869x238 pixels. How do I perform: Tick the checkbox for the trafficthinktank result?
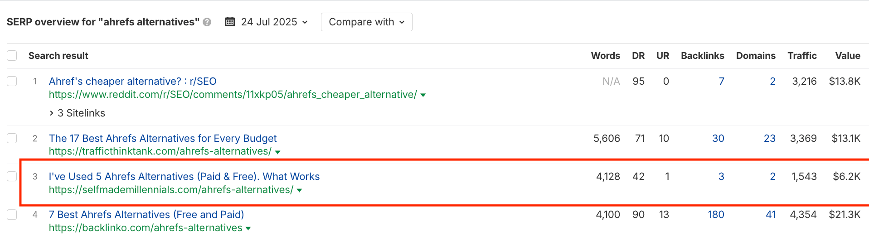12,138
